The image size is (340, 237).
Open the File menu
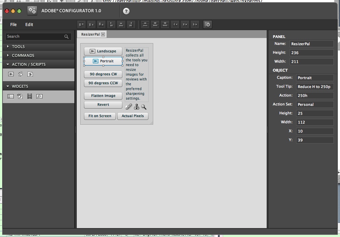[13, 25]
